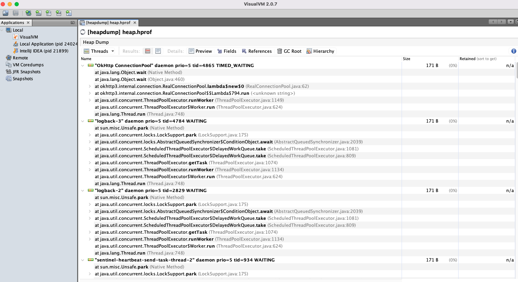Toggle the Preview details button
518x282 pixels.
pos(200,51)
